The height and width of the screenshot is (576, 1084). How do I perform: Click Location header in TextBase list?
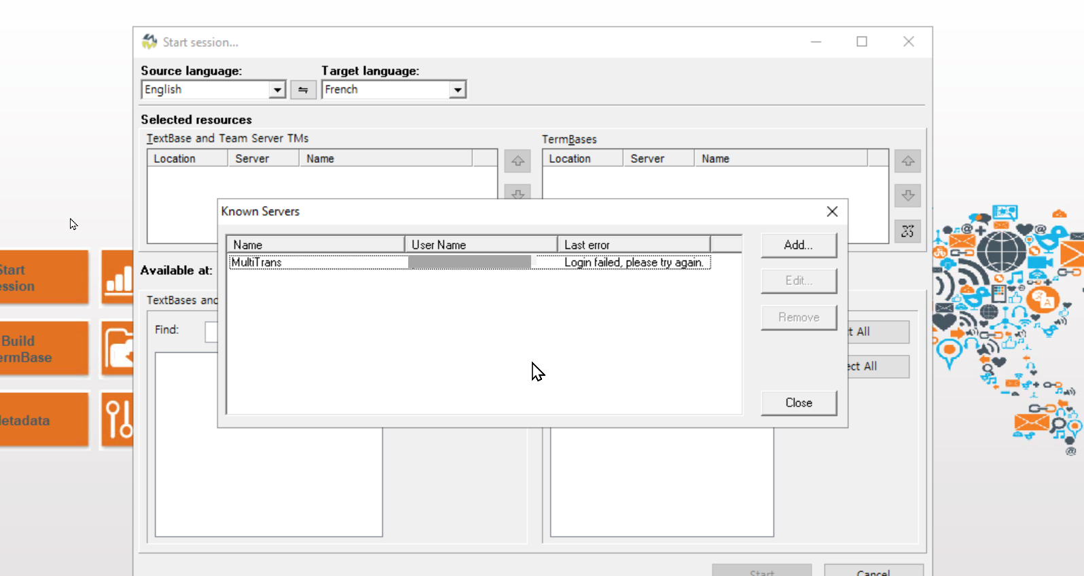tap(187, 159)
